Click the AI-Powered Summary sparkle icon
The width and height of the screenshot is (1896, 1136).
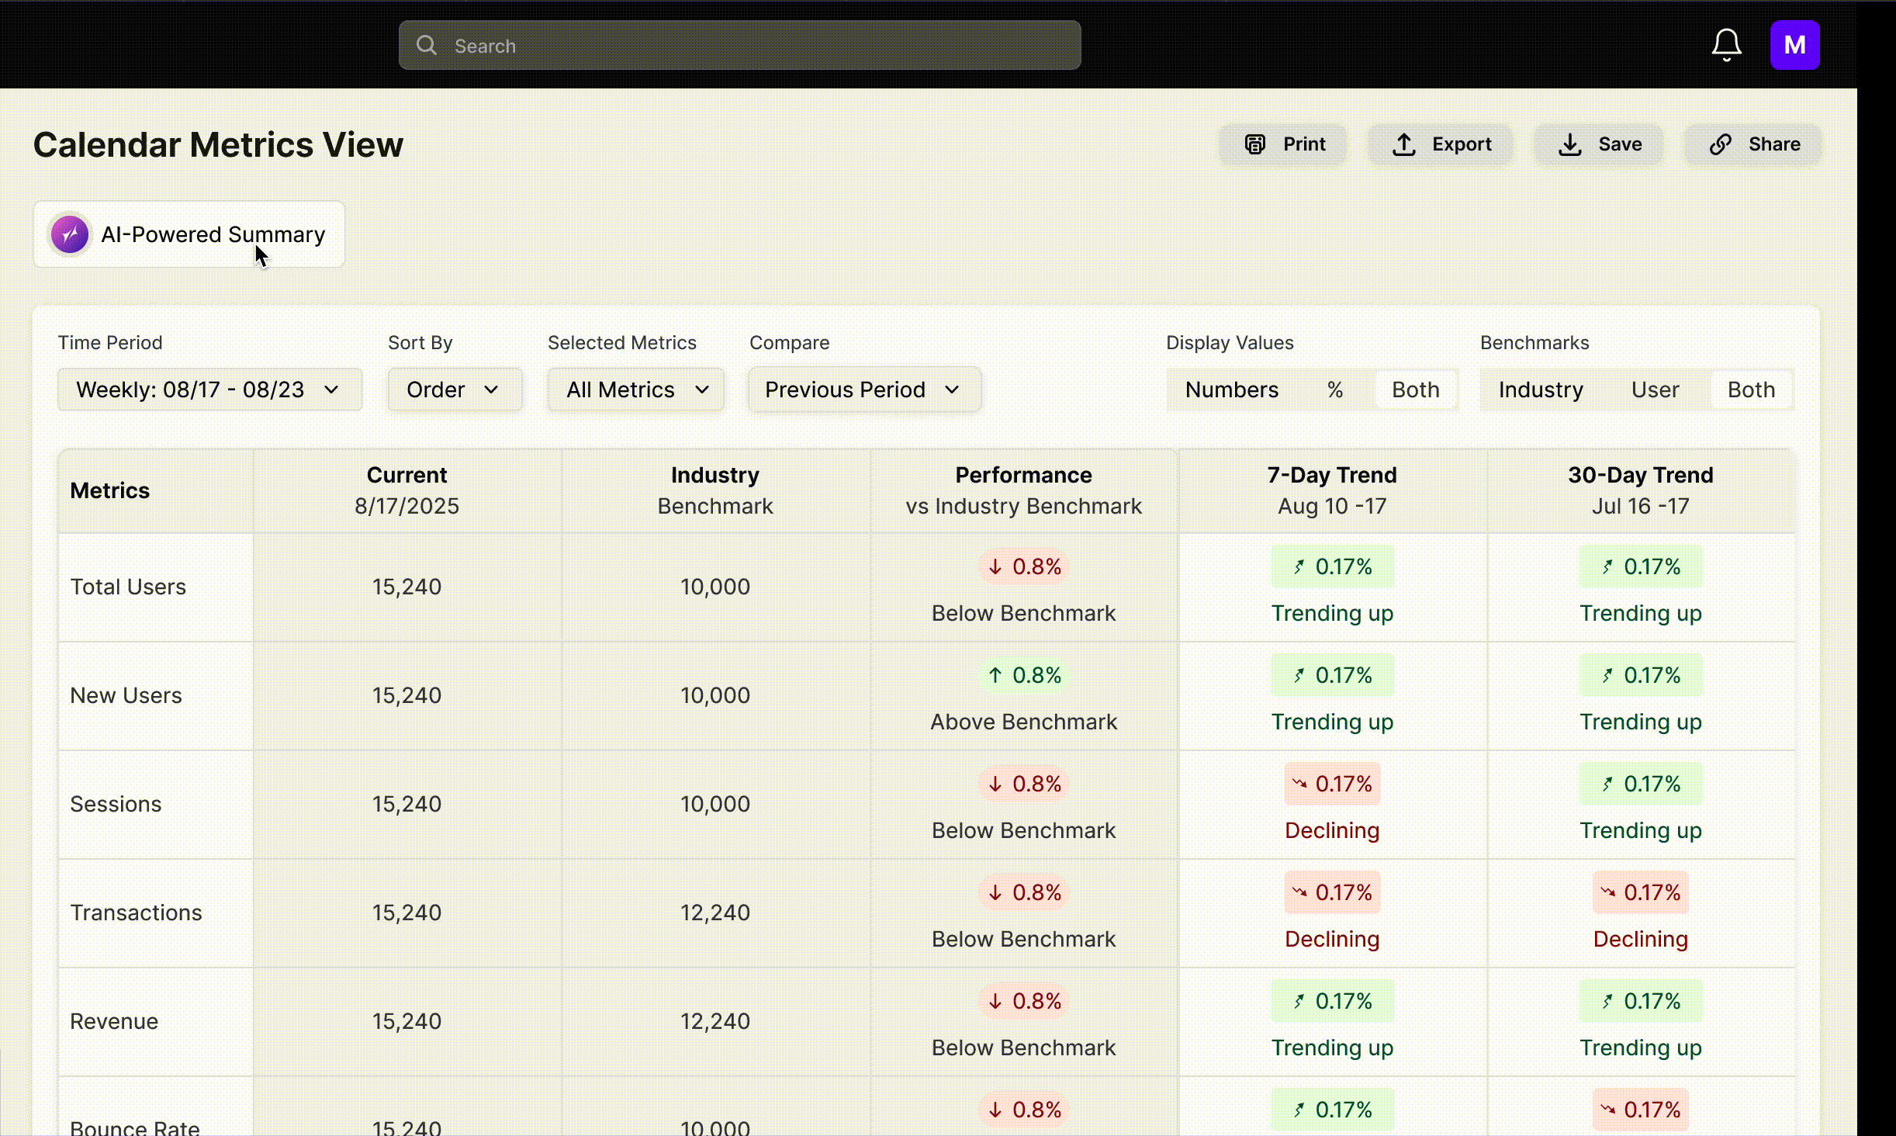click(70, 234)
